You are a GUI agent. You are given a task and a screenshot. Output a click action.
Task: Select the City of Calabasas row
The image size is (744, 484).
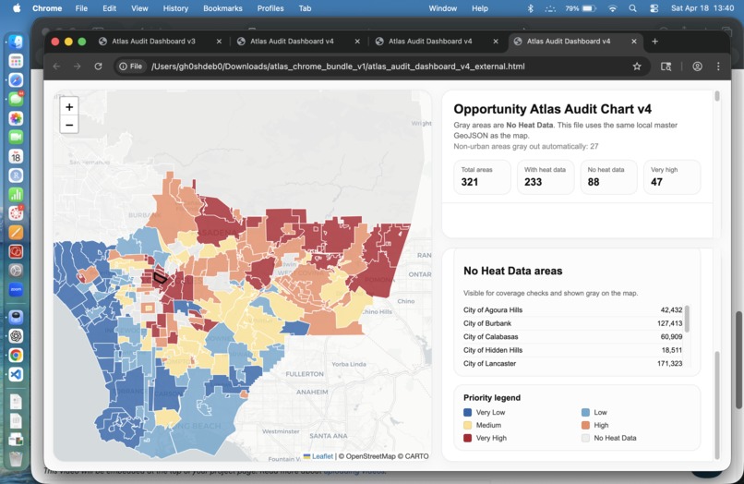tap(572, 336)
